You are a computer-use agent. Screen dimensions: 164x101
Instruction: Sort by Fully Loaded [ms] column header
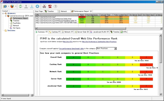coord(121,15)
